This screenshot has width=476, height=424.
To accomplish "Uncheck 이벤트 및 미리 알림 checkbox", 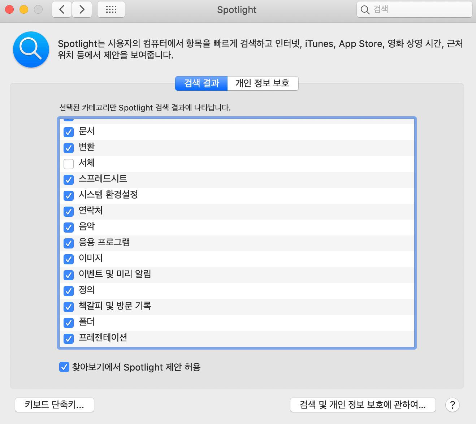I will click(x=69, y=275).
